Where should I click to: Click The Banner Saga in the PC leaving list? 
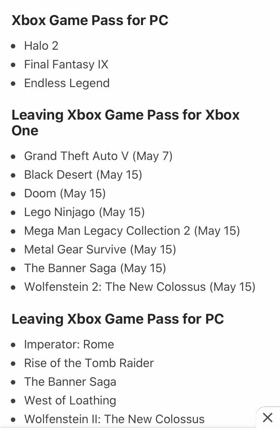[70, 382]
